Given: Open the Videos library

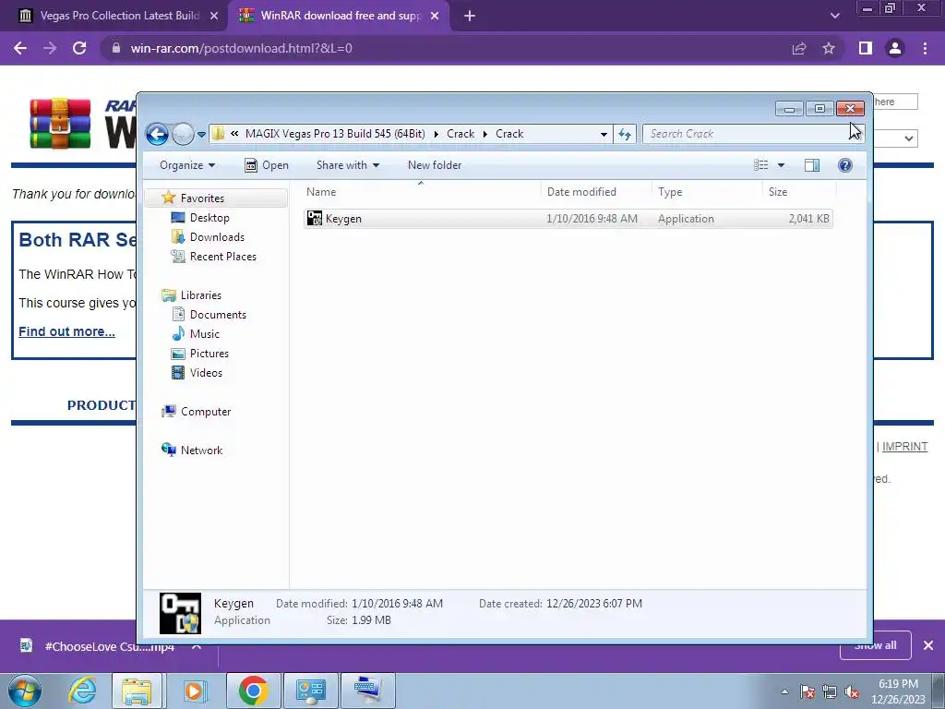Looking at the screenshot, I should (206, 373).
